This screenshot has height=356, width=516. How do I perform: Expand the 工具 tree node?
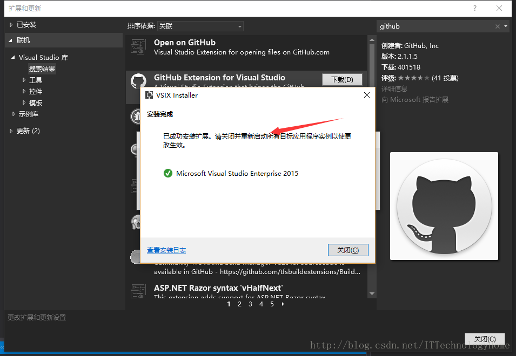[24, 80]
